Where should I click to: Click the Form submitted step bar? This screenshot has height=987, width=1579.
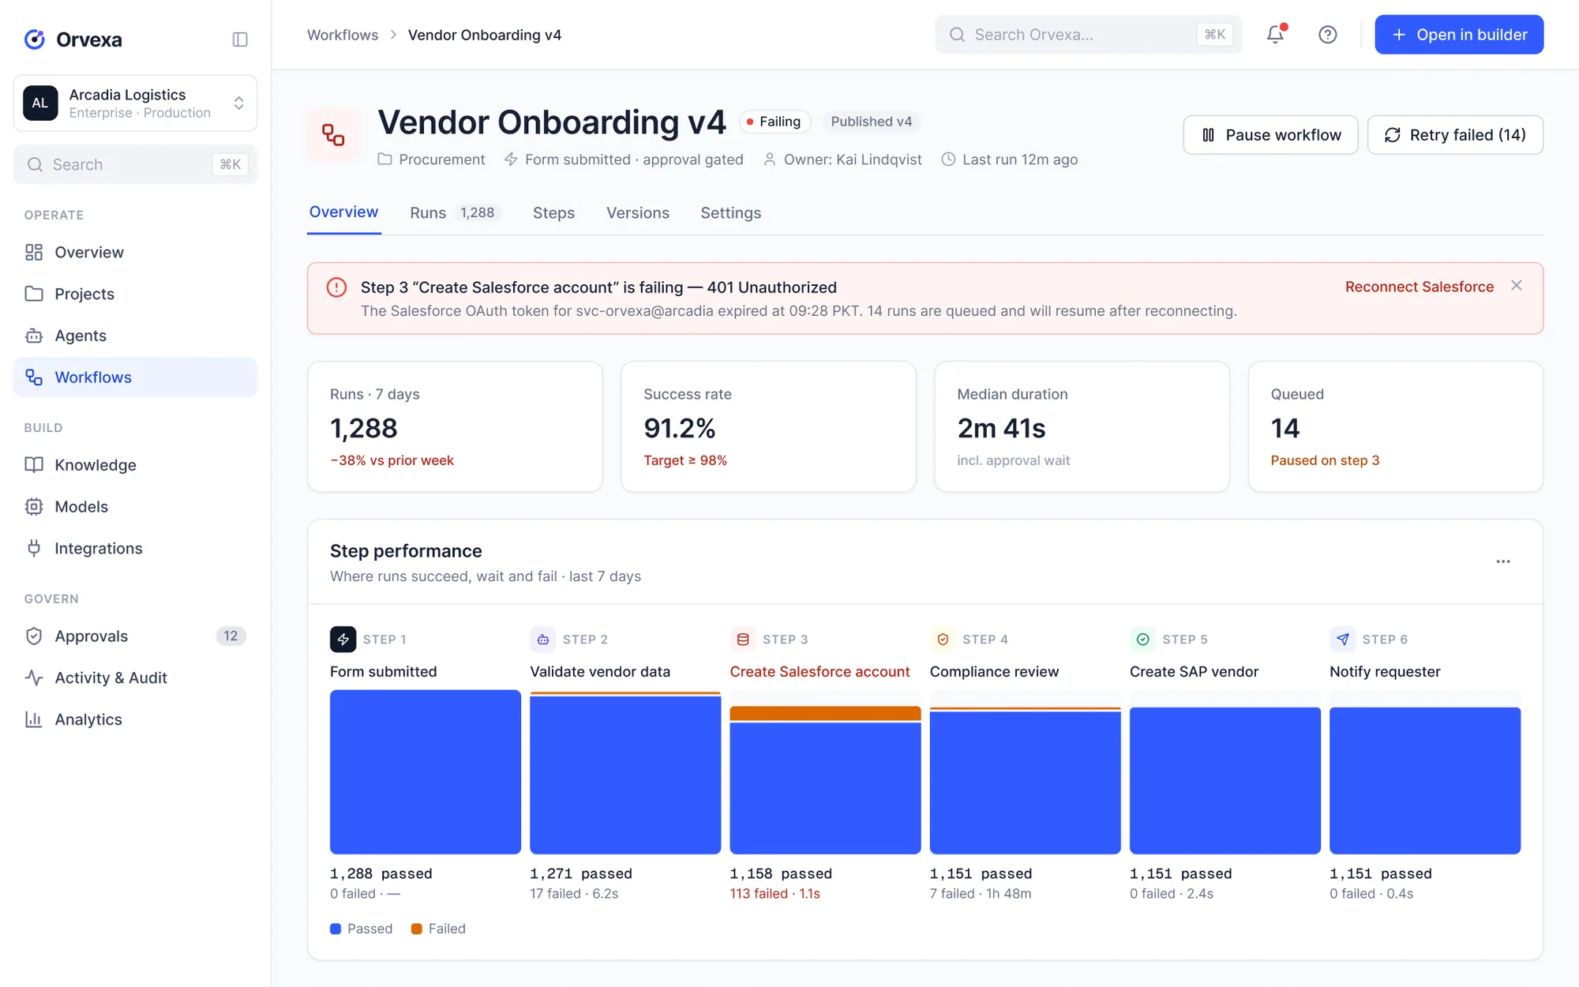[x=426, y=771]
